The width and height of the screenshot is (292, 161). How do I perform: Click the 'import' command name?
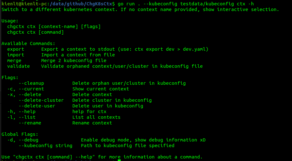(16, 55)
